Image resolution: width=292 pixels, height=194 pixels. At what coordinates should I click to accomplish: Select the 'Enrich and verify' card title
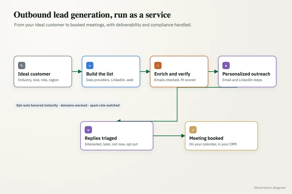pyautogui.click(x=172, y=74)
